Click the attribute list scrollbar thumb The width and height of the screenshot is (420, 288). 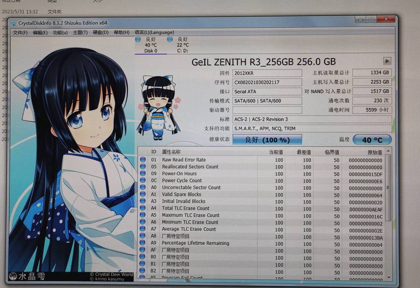(x=388, y=188)
